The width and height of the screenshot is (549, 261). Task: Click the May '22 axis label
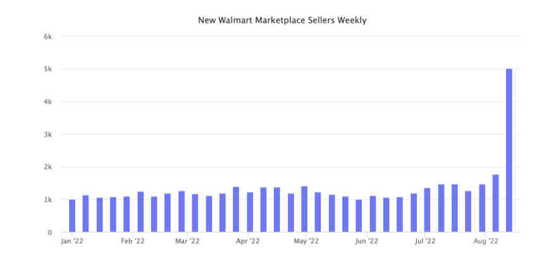306,241
